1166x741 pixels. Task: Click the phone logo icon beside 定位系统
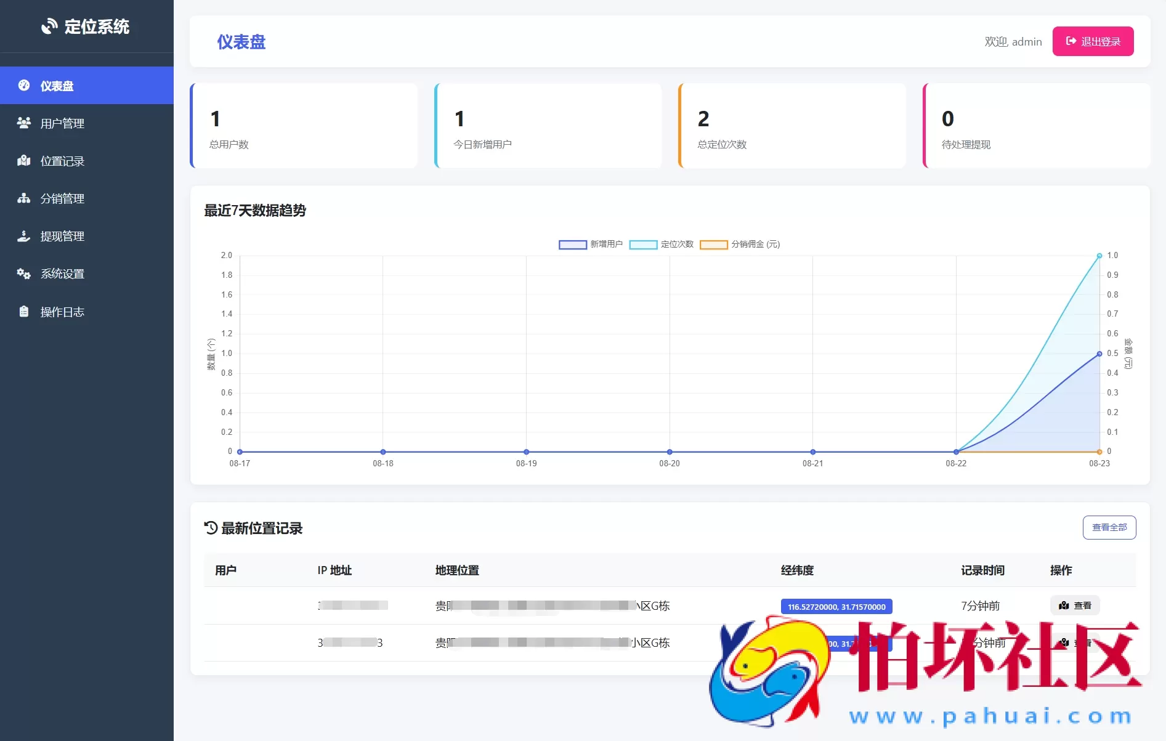pos(49,26)
